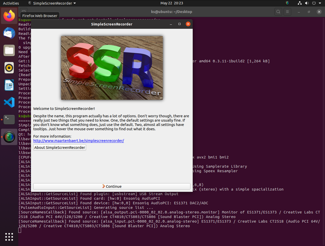The image size is (325, 246).
Task: Click the 'Welcome to SimpleScreenRecorder!' text
Action: click(x=64, y=109)
